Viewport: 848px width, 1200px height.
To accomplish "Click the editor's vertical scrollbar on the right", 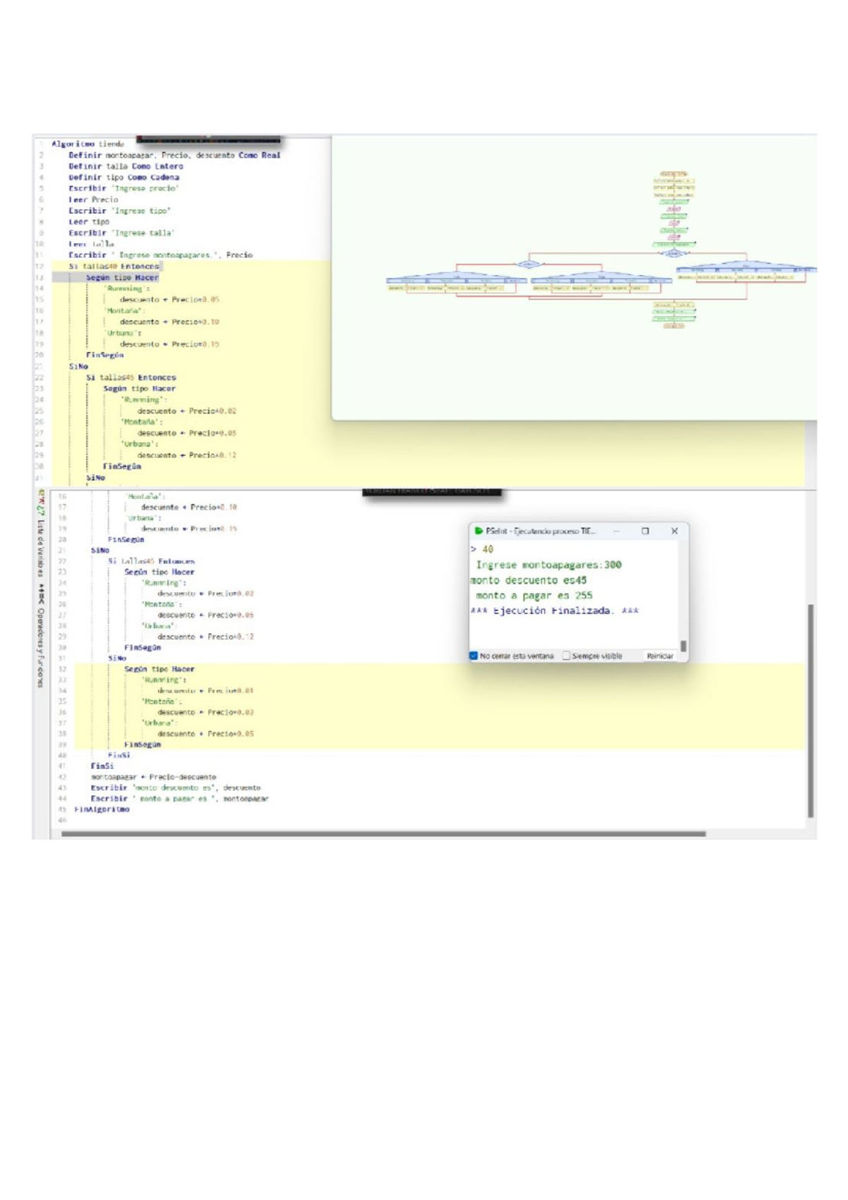I will click(811, 710).
